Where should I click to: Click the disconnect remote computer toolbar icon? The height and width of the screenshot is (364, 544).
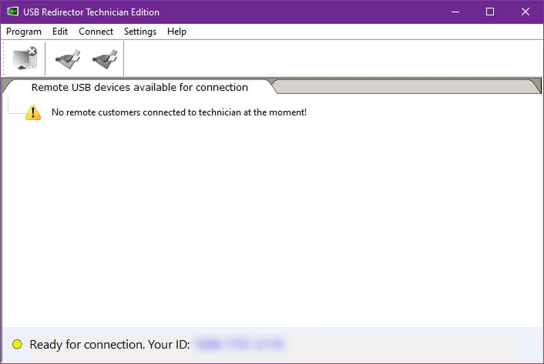25,58
